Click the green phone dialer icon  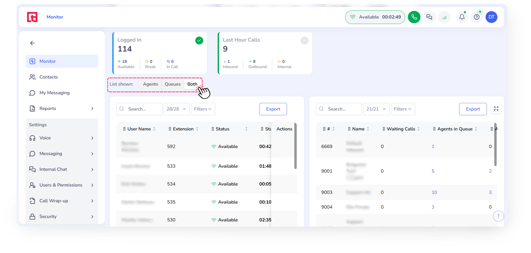coord(414,17)
